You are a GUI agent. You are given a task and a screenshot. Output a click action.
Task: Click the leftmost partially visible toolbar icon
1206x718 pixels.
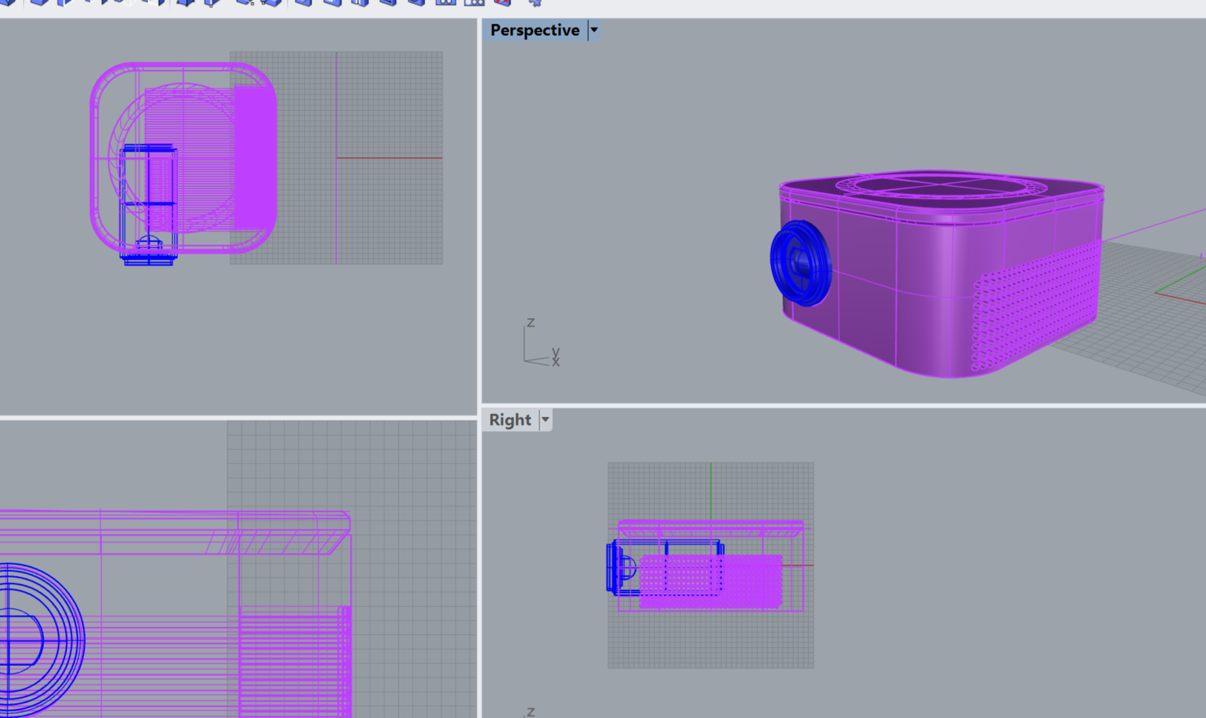(x=8, y=3)
